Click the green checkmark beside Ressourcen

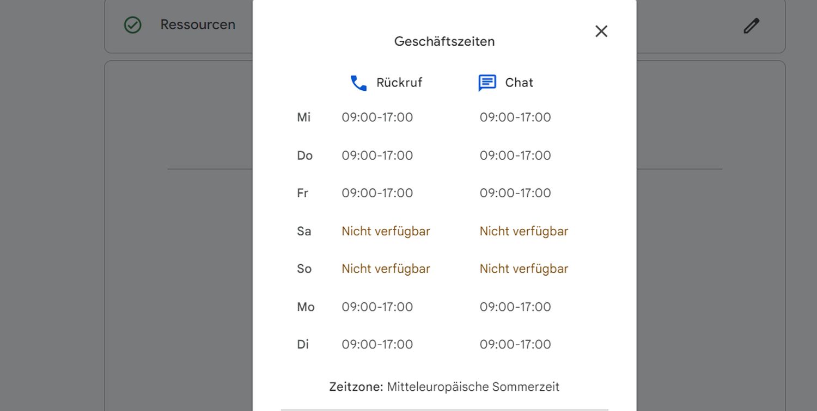(x=132, y=25)
